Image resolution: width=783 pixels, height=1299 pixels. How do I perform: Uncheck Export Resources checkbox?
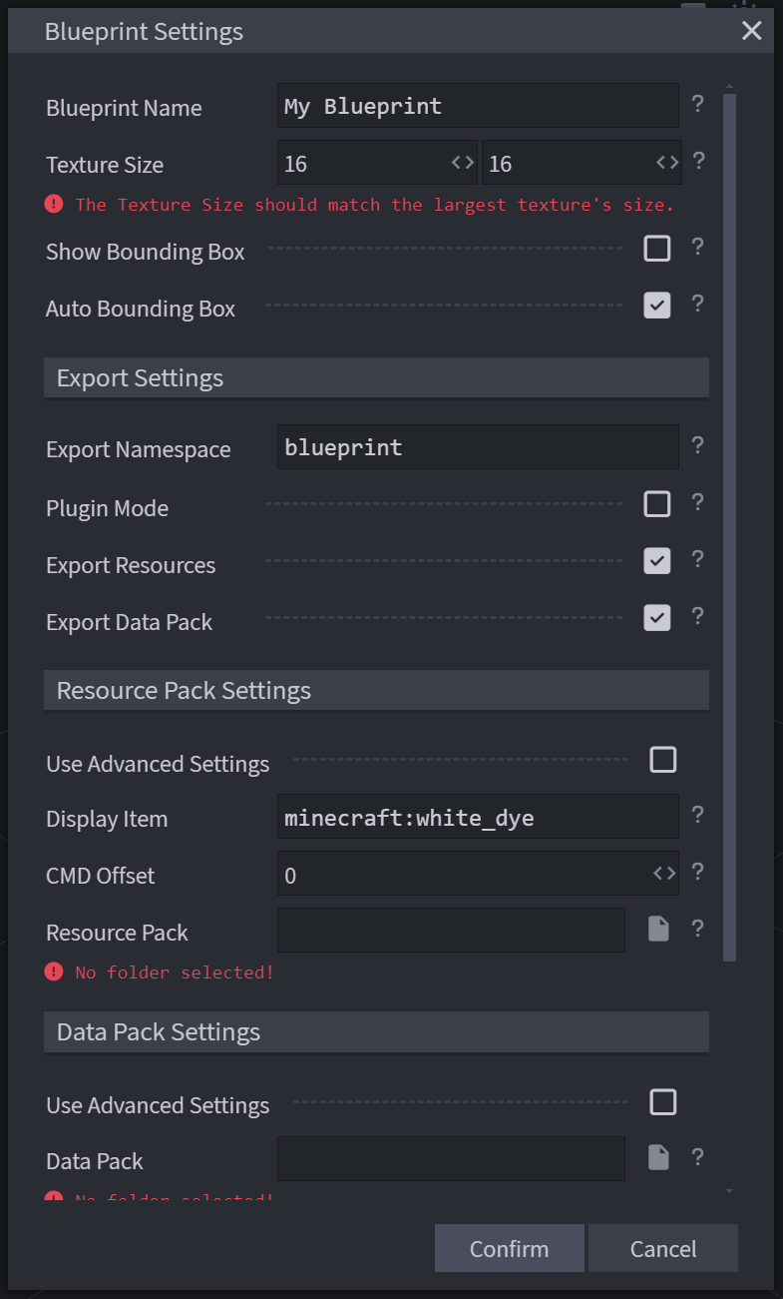tap(657, 561)
